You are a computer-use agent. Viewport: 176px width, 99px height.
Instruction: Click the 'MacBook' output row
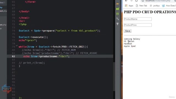click(128, 44)
